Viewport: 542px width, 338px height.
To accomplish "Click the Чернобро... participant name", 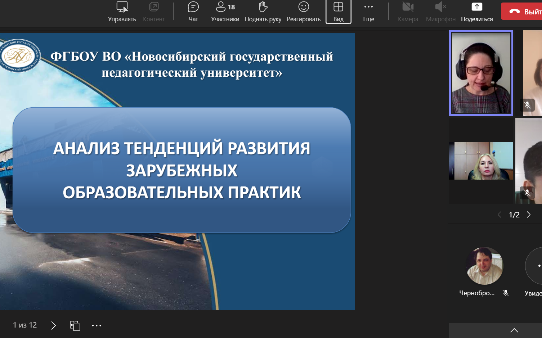I will click(x=477, y=293).
